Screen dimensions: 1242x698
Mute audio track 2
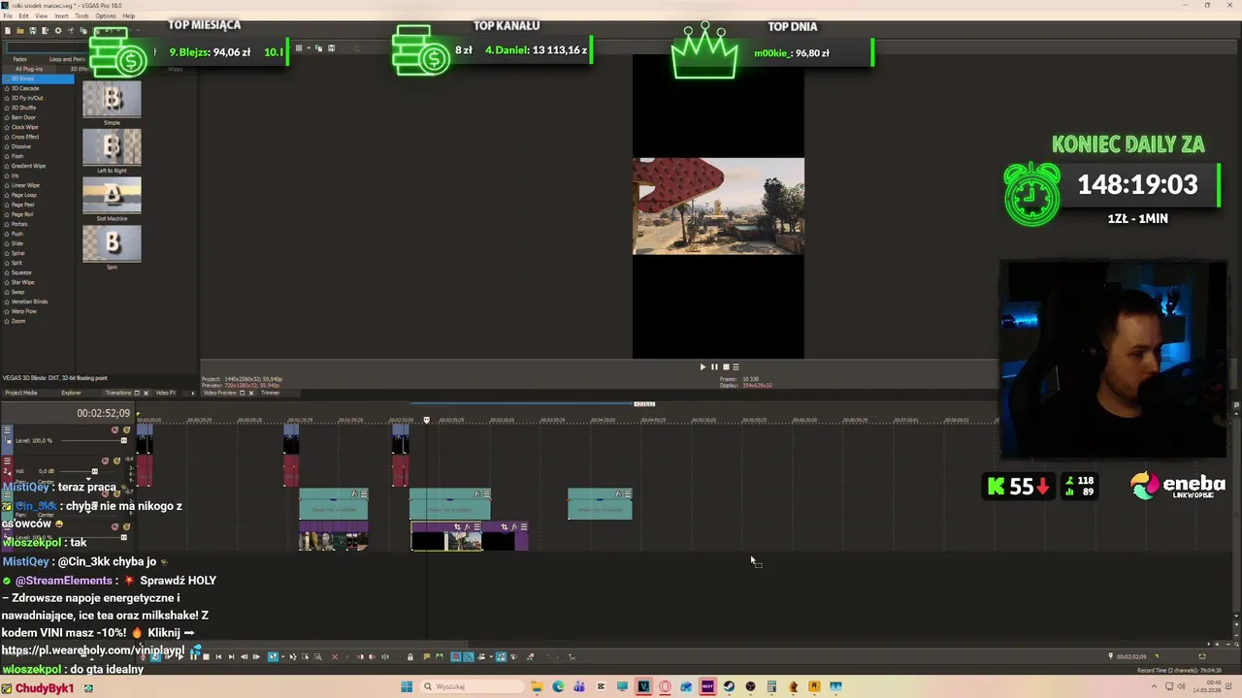click(x=105, y=461)
